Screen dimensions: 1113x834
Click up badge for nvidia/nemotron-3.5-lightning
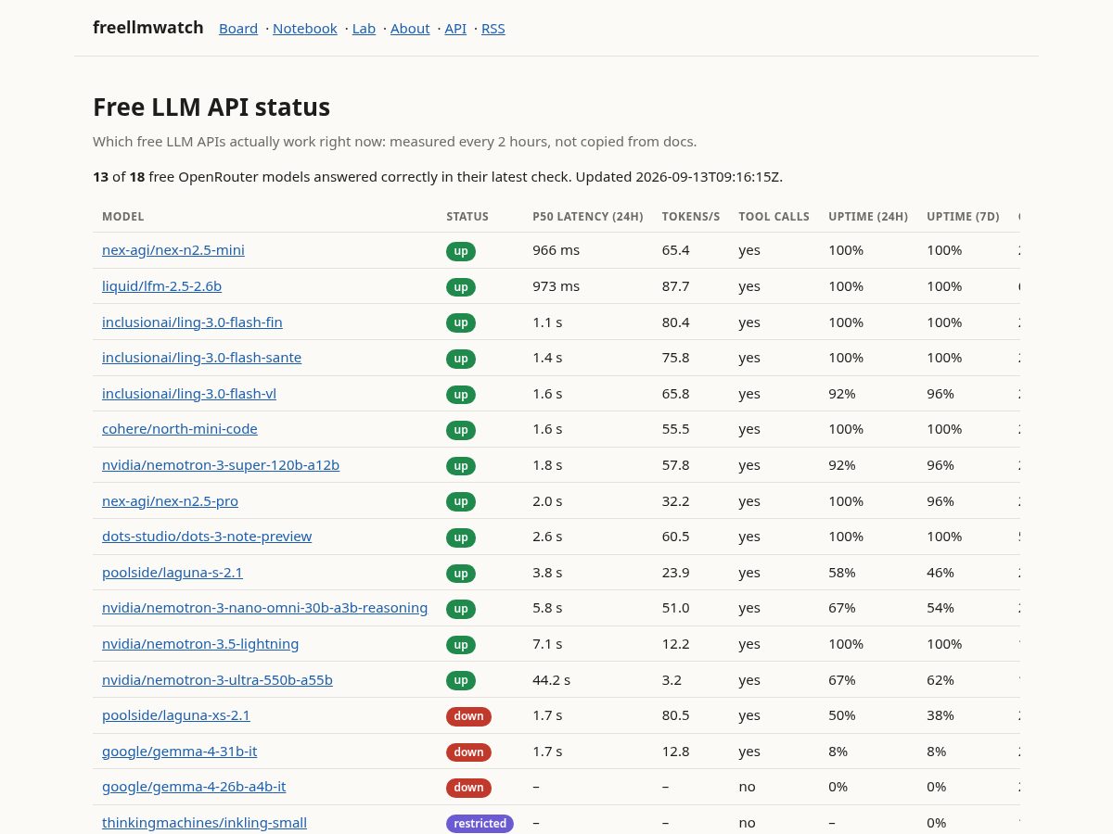(x=461, y=645)
